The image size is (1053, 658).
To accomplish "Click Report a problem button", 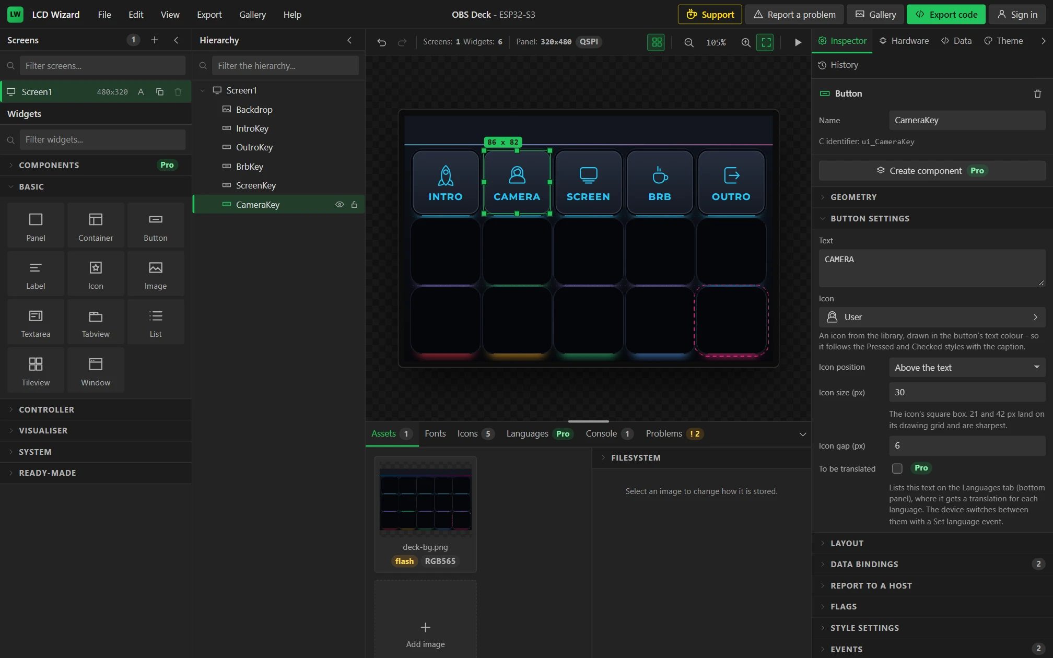I will (794, 15).
